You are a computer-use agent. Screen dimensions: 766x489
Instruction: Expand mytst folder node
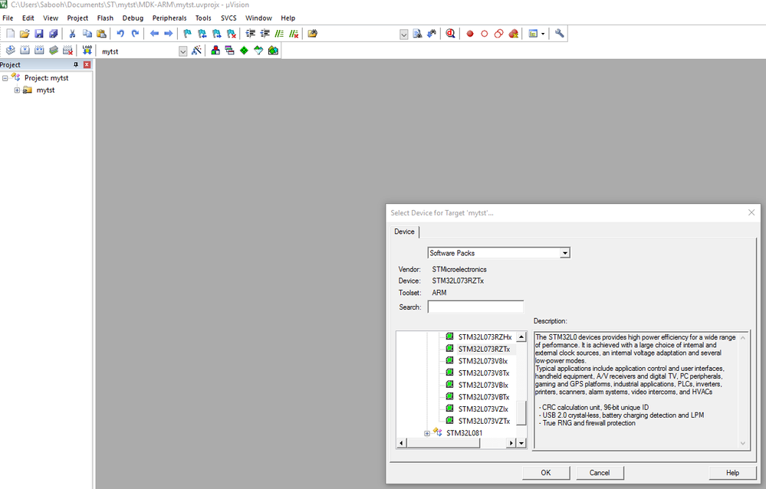tap(17, 90)
